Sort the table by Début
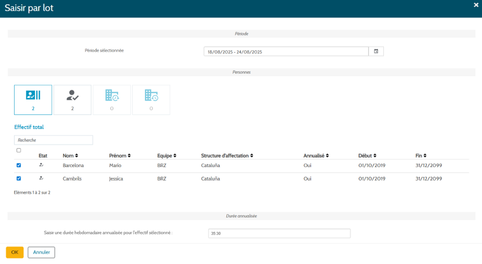 point(367,155)
